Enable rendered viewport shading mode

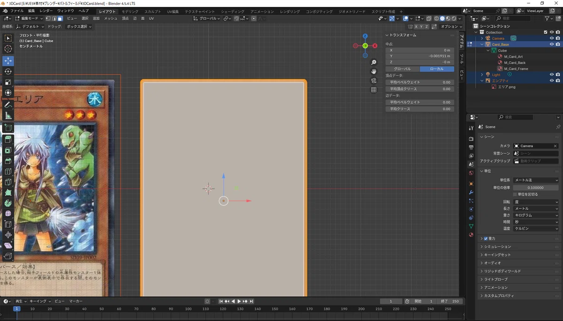[454, 19]
